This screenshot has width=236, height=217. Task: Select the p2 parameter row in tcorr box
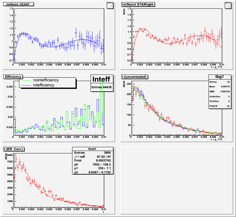click(92, 172)
